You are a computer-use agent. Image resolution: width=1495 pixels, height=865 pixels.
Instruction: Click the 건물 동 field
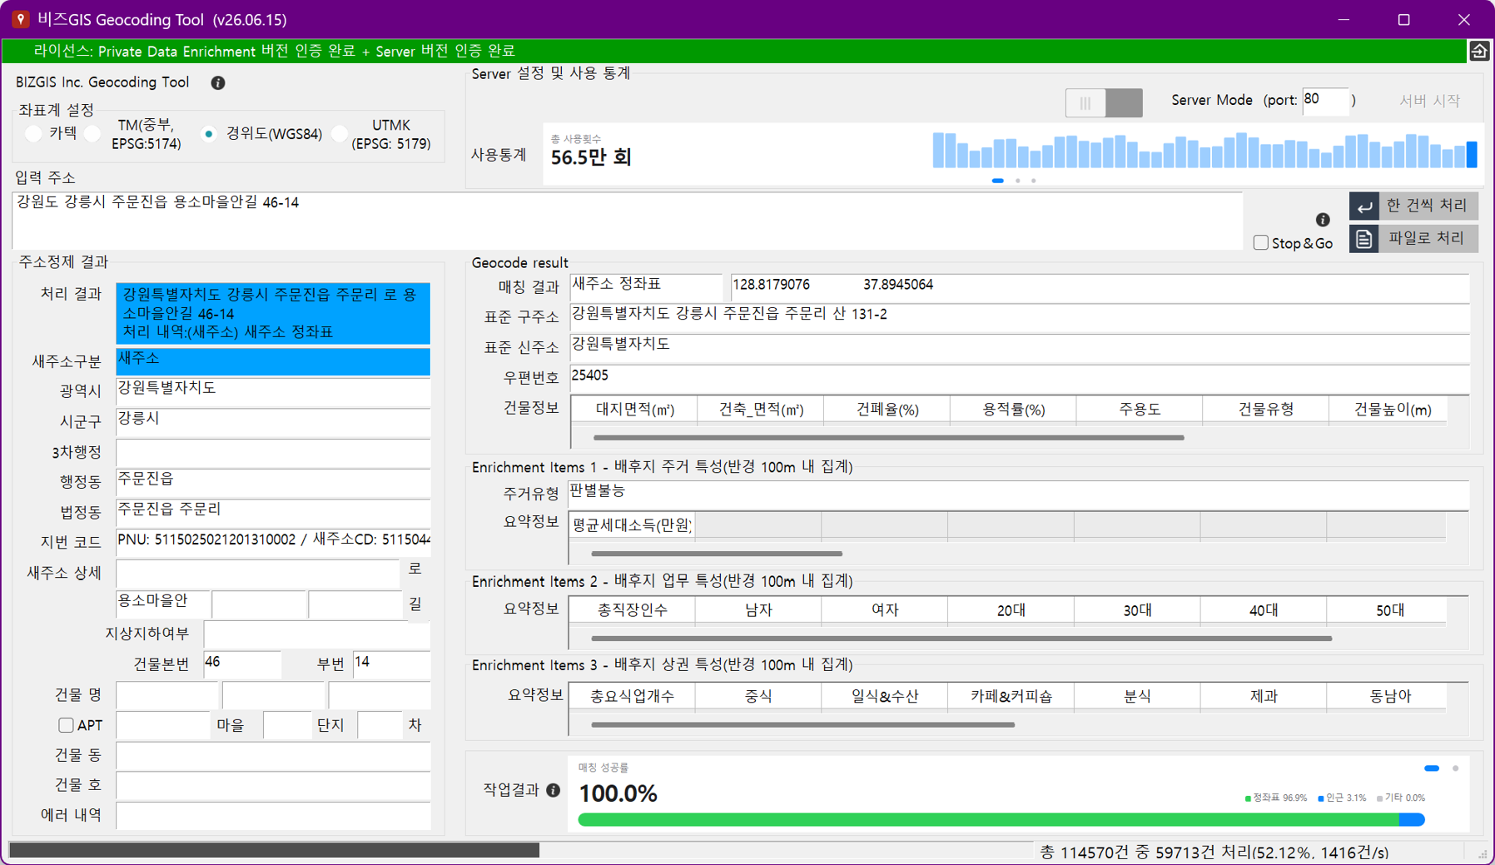[x=273, y=755]
